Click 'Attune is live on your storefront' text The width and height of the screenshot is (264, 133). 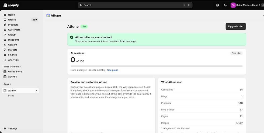coord(94,37)
